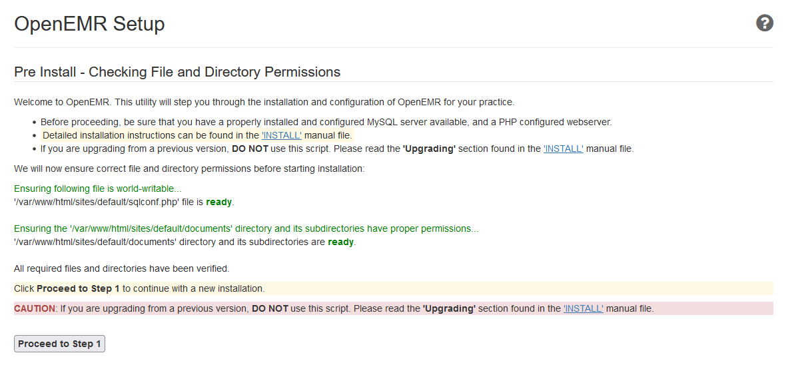Click bold 'Upgrading' in the bullet list
800x369 pixels.
[429, 149]
